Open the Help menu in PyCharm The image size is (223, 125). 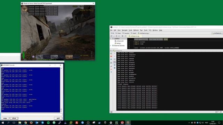[x=161, y=30]
